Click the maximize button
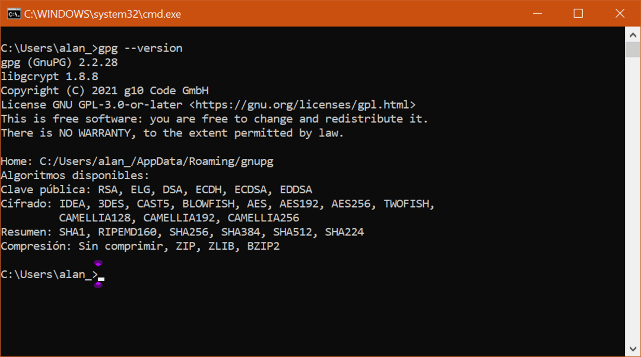Screen dimensions: 641x357 577,12
